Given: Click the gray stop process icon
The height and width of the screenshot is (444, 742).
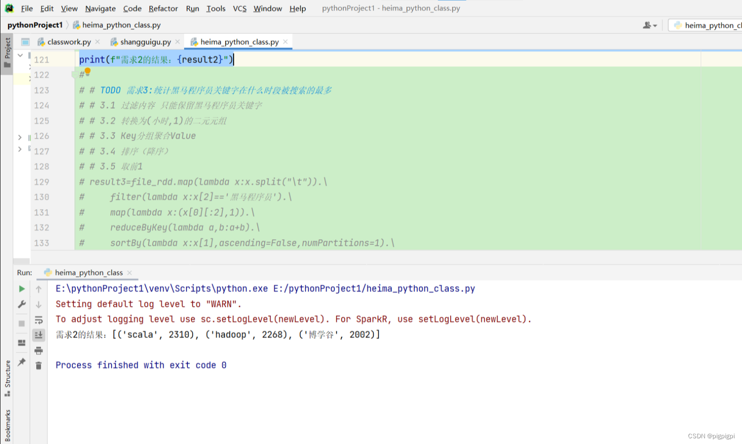Looking at the screenshot, I should pos(21,323).
